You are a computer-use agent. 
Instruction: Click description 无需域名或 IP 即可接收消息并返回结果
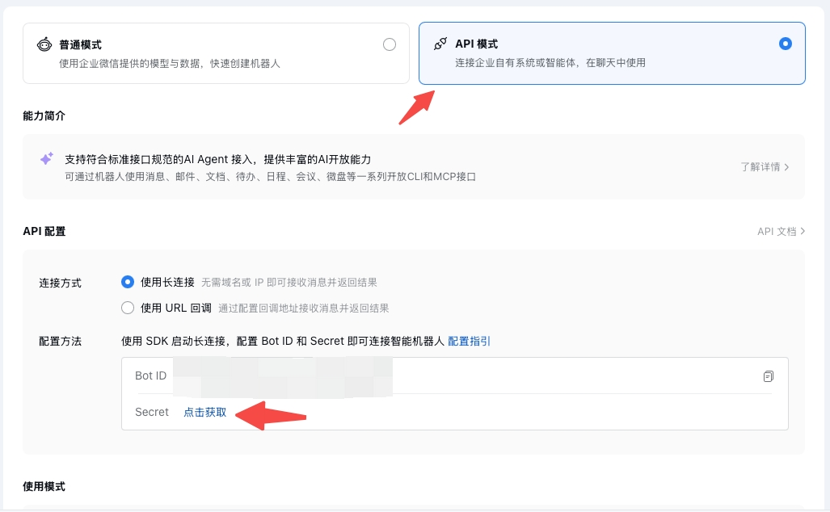pyautogui.click(x=289, y=283)
